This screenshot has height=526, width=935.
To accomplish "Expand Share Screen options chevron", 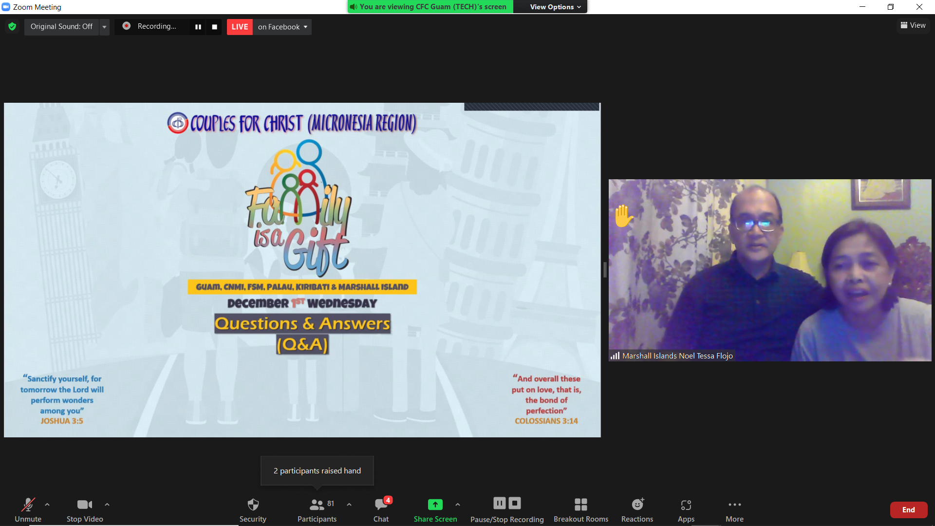I will click(x=458, y=505).
